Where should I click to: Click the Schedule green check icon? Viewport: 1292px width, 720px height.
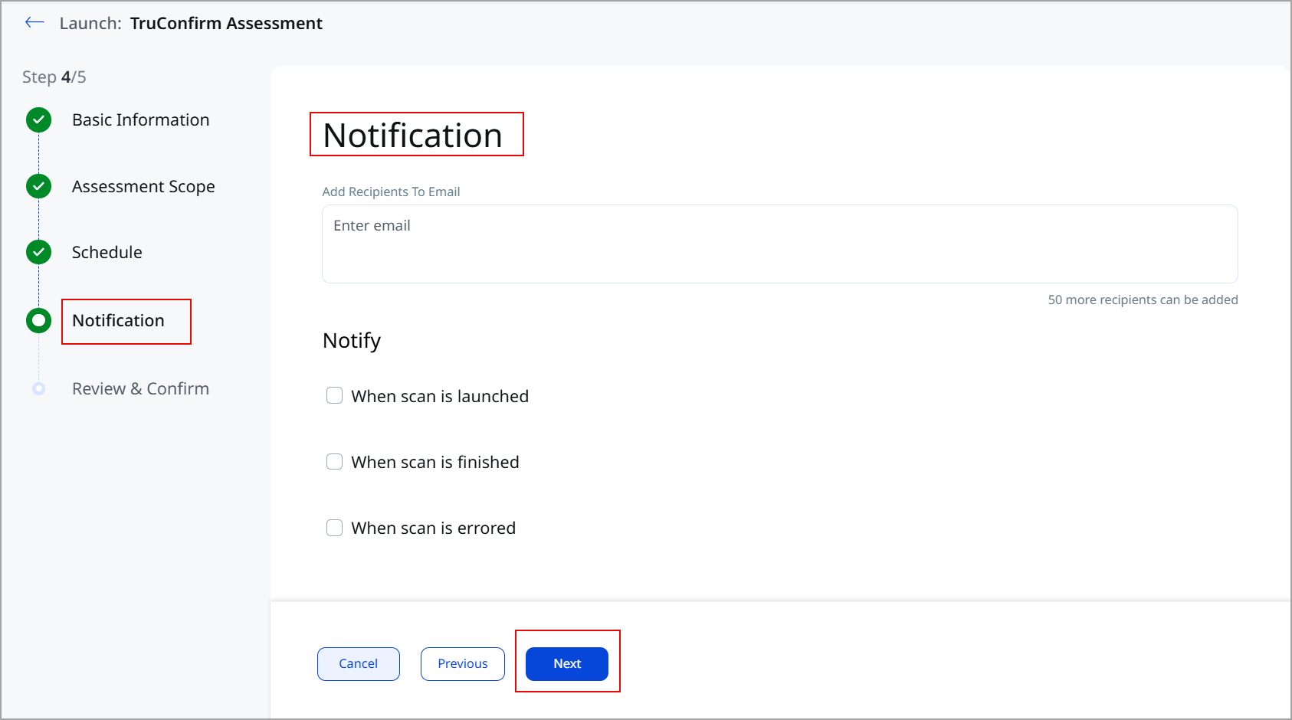point(38,252)
